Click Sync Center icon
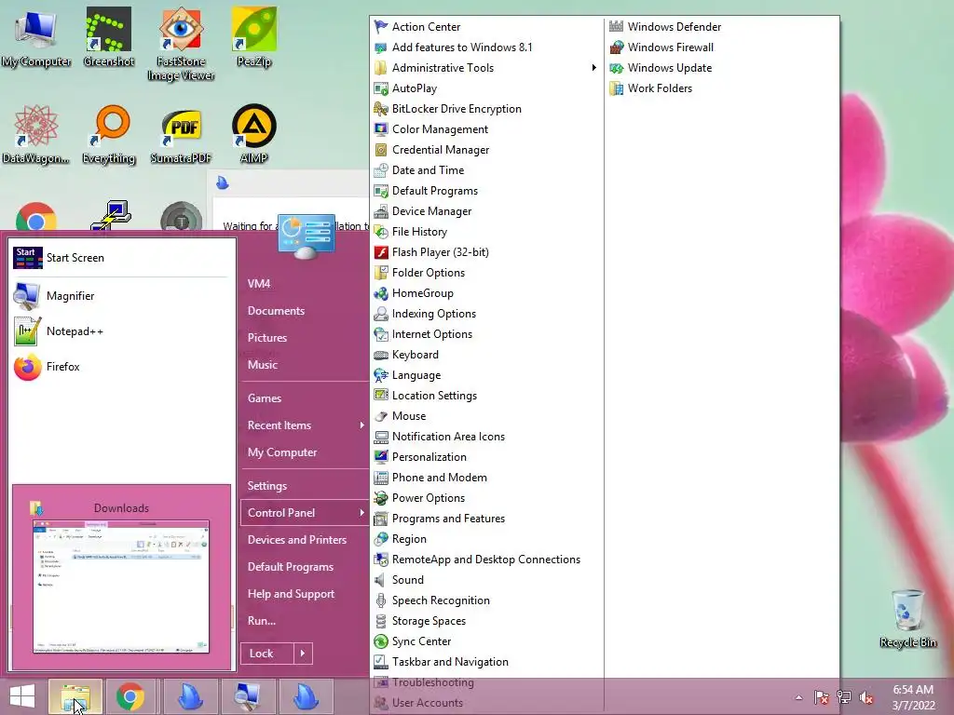 coord(381,641)
